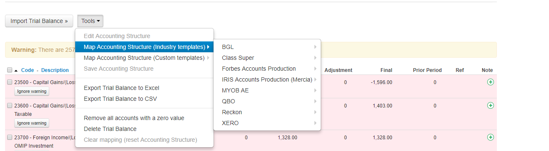The image size is (549, 151).
Task: Click the sort arrow beside Code header
Action: tap(16, 70)
